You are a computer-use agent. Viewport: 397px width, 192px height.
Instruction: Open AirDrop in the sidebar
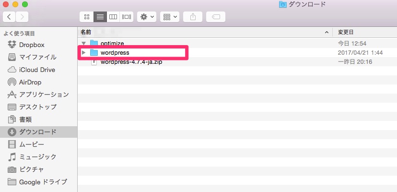click(x=38, y=82)
